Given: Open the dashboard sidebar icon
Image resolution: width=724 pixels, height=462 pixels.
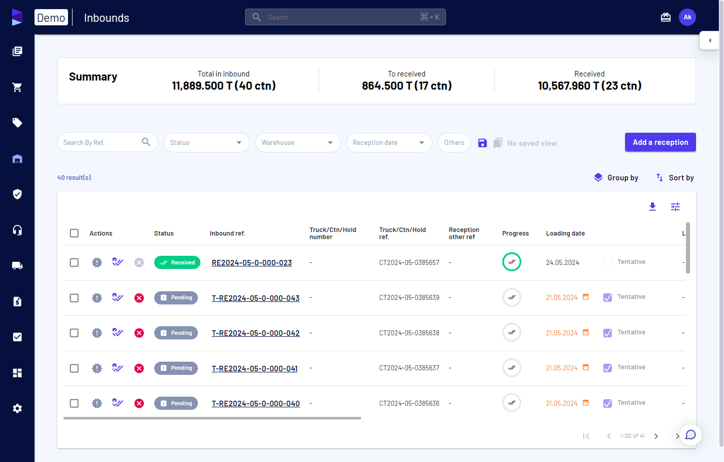Looking at the screenshot, I should (x=17, y=373).
